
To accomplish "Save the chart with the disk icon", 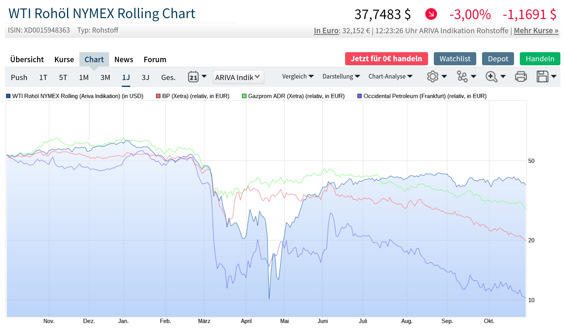I will tap(543, 77).
